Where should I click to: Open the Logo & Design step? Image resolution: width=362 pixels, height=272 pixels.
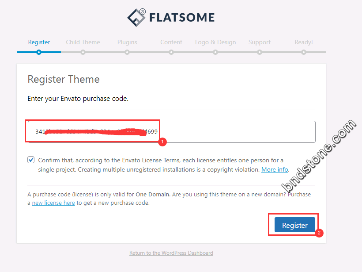(x=215, y=42)
